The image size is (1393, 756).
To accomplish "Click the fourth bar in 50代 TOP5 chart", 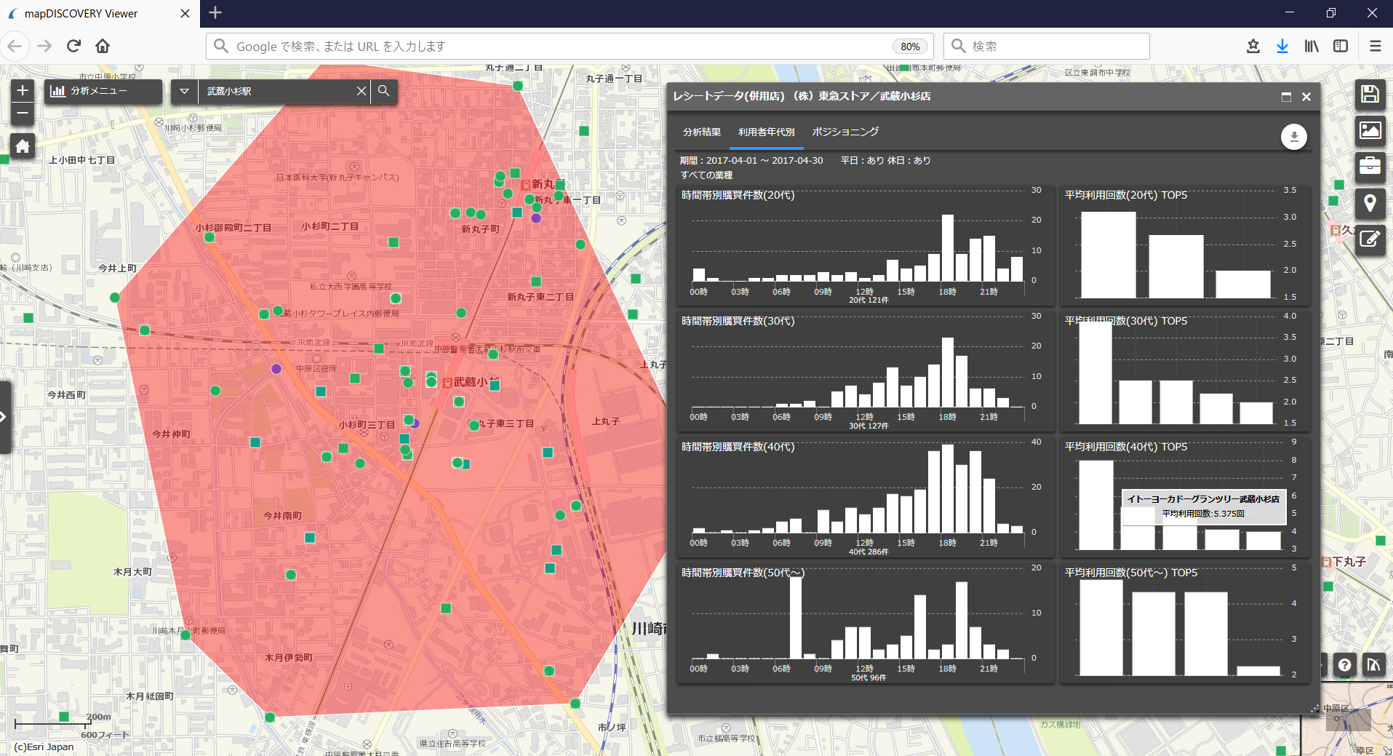I will point(1258,671).
